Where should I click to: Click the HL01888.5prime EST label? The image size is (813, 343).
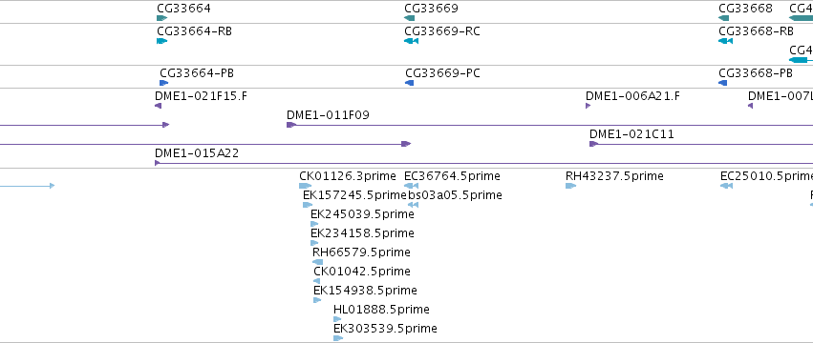[381, 310]
